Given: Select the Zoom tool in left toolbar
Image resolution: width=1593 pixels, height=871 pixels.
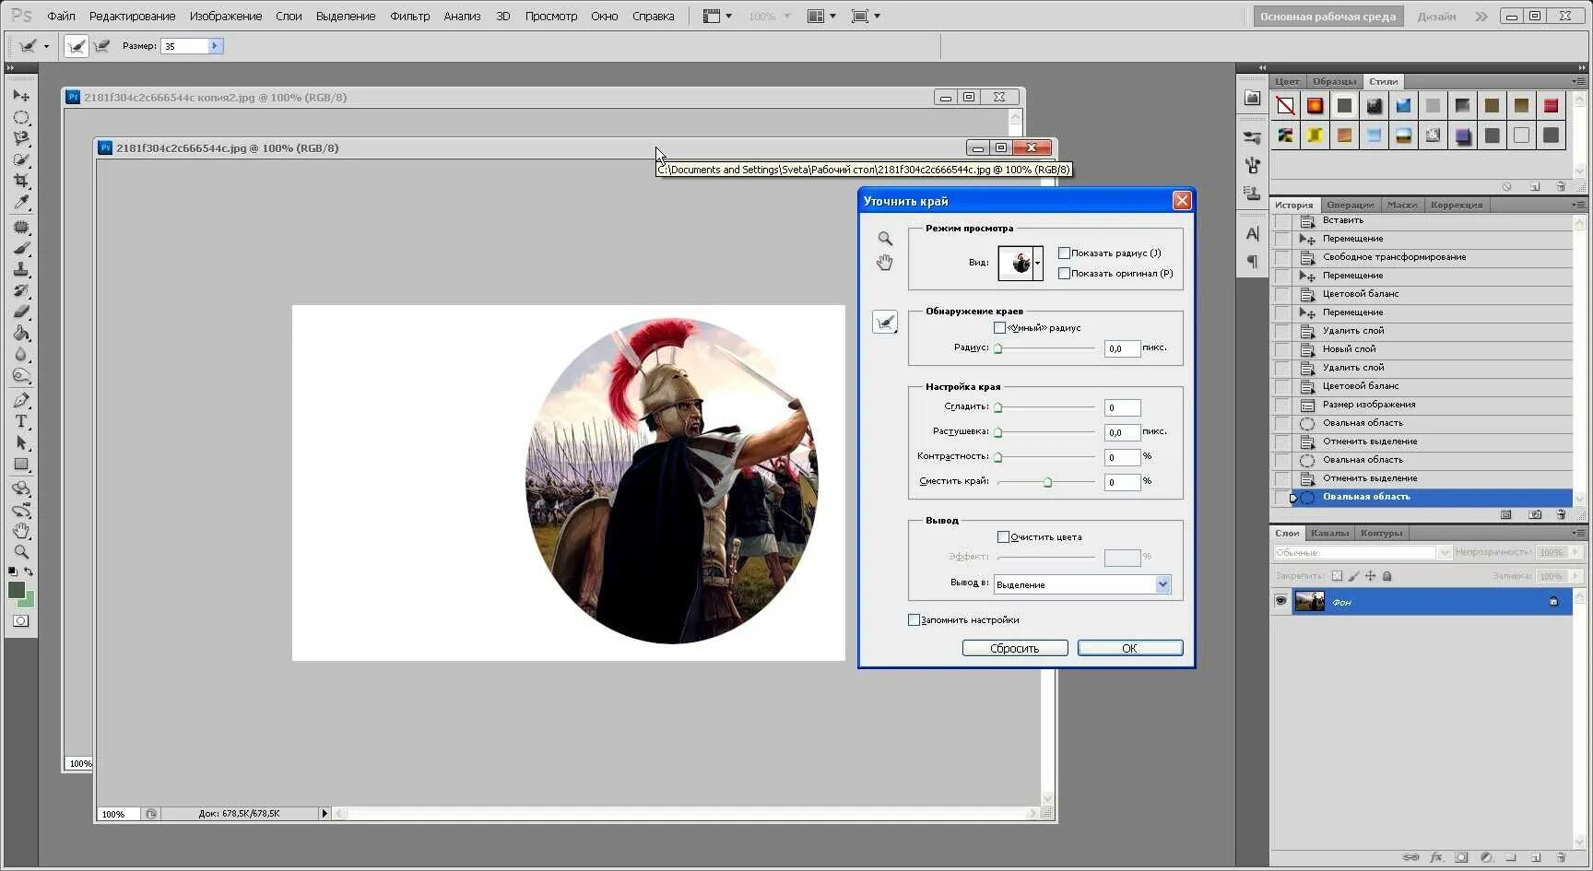Looking at the screenshot, I should click(21, 552).
